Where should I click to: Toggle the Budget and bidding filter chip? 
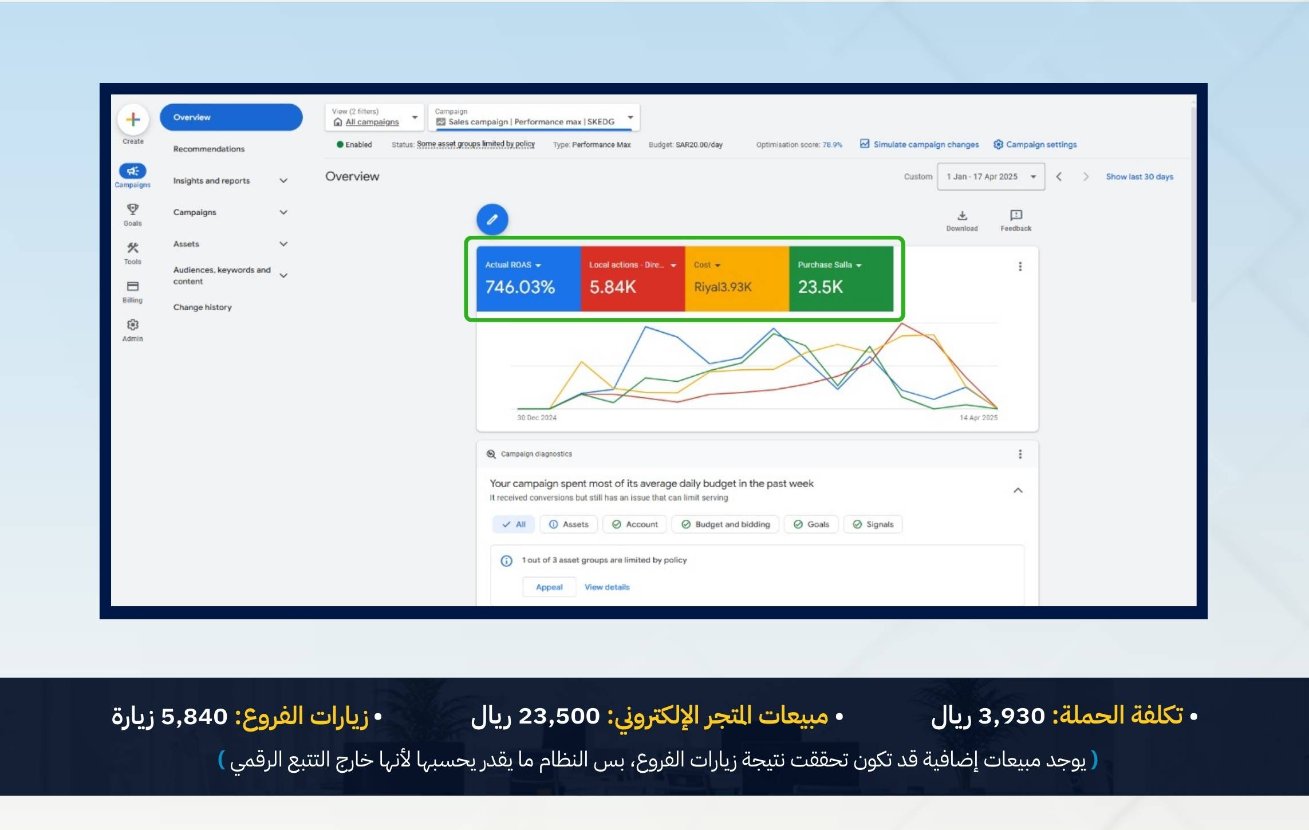point(726,524)
